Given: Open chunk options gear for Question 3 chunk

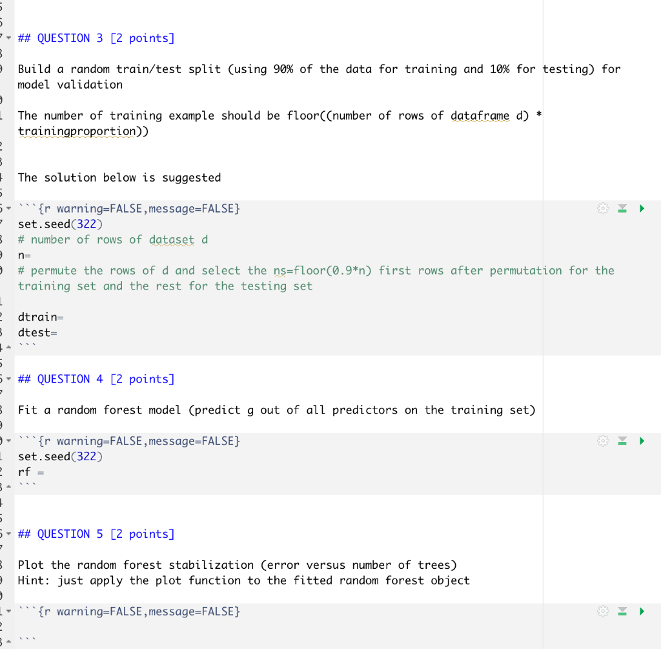Looking at the screenshot, I should (603, 208).
